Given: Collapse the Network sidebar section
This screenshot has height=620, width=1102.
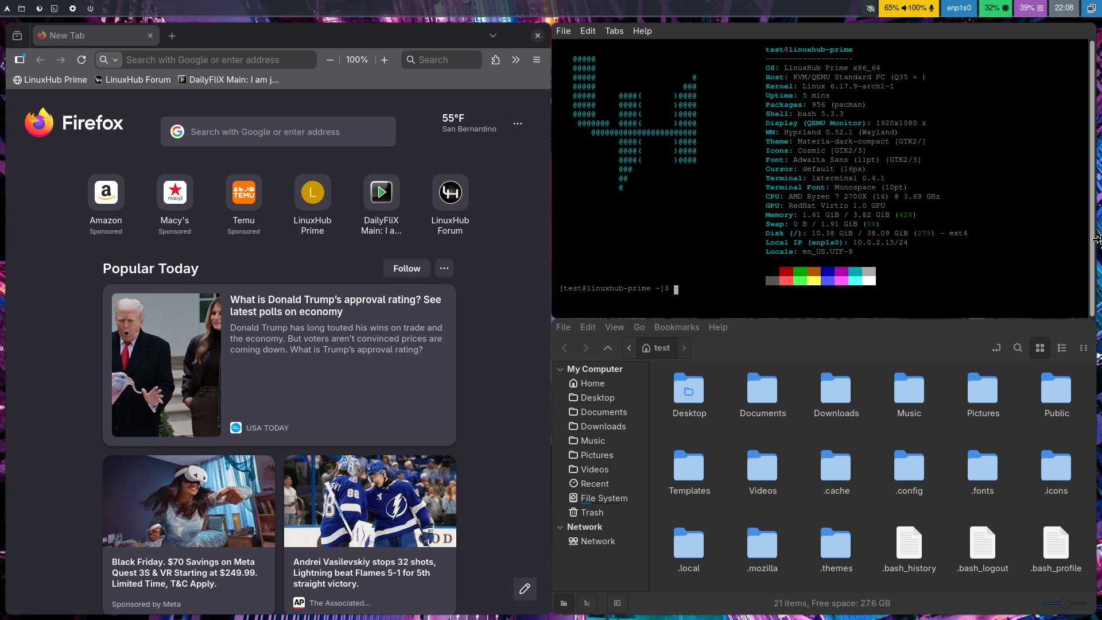Looking at the screenshot, I should [x=560, y=527].
